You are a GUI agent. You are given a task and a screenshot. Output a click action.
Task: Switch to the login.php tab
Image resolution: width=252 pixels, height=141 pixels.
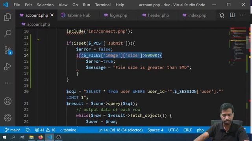pos(119,15)
